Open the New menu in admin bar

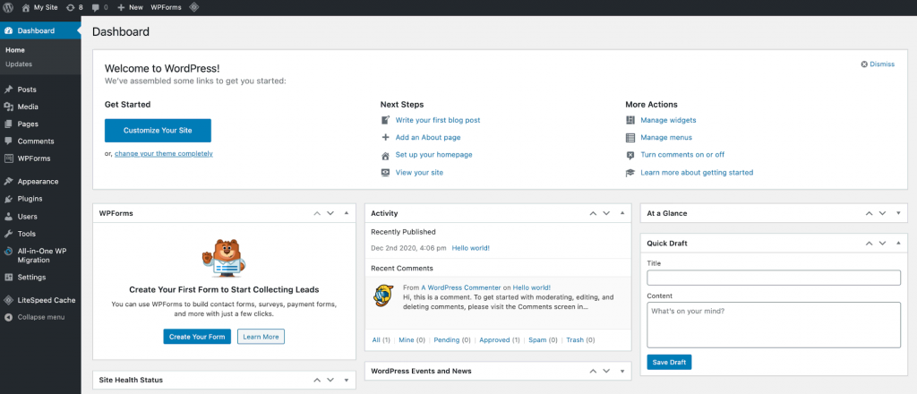pos(130,6)
